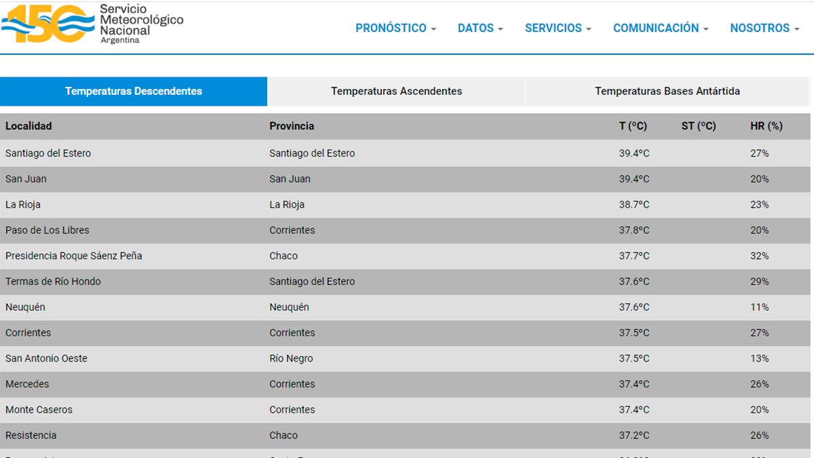The height and width of the screenshot is (458, 814).
Task: Click the HR (%) column header
Action: [x=766, y=126]
